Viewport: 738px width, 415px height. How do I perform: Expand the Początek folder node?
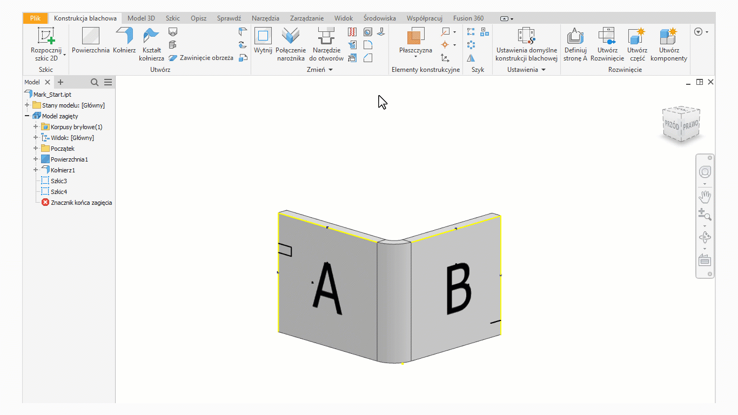(36, 149)
